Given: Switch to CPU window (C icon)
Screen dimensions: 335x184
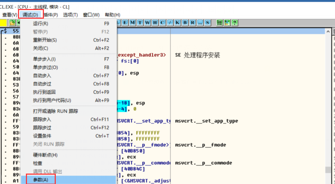Looking at the screenshot, I should point(162,23).
